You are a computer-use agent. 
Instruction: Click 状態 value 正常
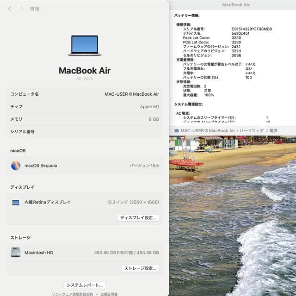tap(208, 91)
